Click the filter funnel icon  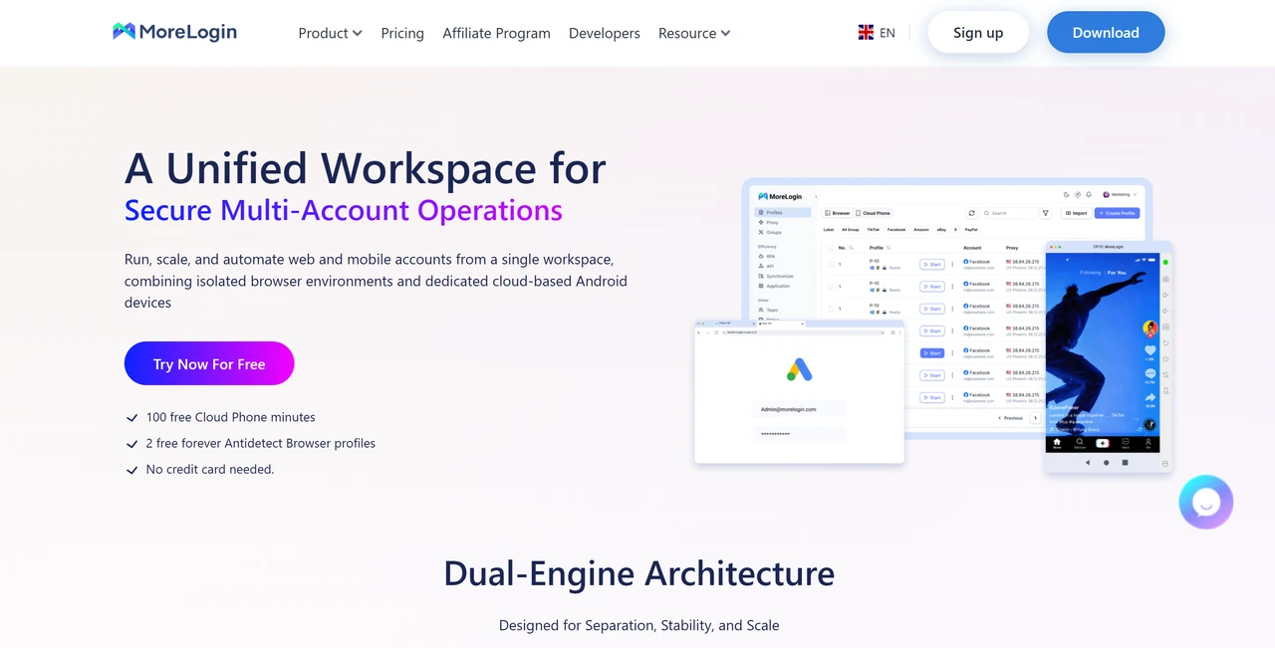coord(1045,213)
